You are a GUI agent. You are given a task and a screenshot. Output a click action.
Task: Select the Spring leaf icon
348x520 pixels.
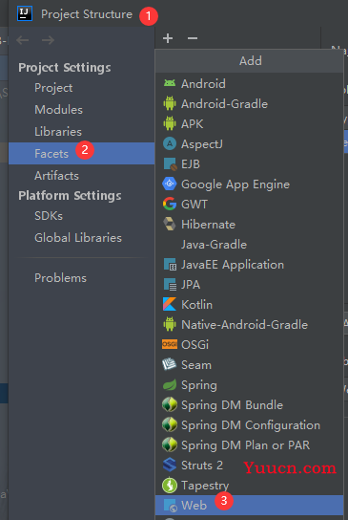pyautogui.click(x=170, y=385)
